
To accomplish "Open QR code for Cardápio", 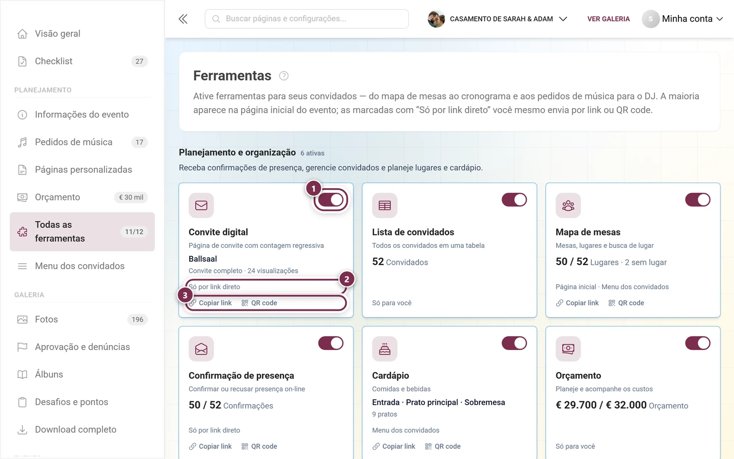I will (x=443, y=446).
